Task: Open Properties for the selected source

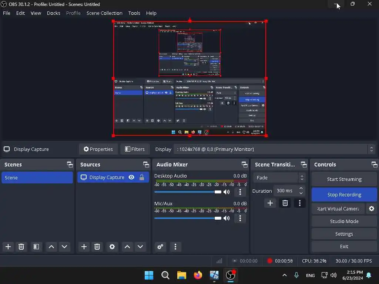Action: [x=98, y=149]
